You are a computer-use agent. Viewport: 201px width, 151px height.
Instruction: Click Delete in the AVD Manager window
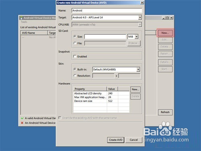tap(165, 47)
